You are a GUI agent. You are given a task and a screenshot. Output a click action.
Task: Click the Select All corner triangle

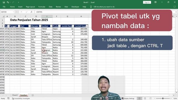3,16
